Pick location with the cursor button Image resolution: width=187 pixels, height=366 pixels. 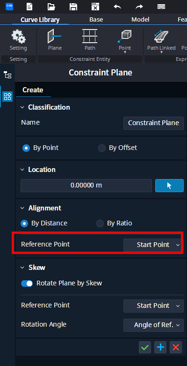click(169, 186)
